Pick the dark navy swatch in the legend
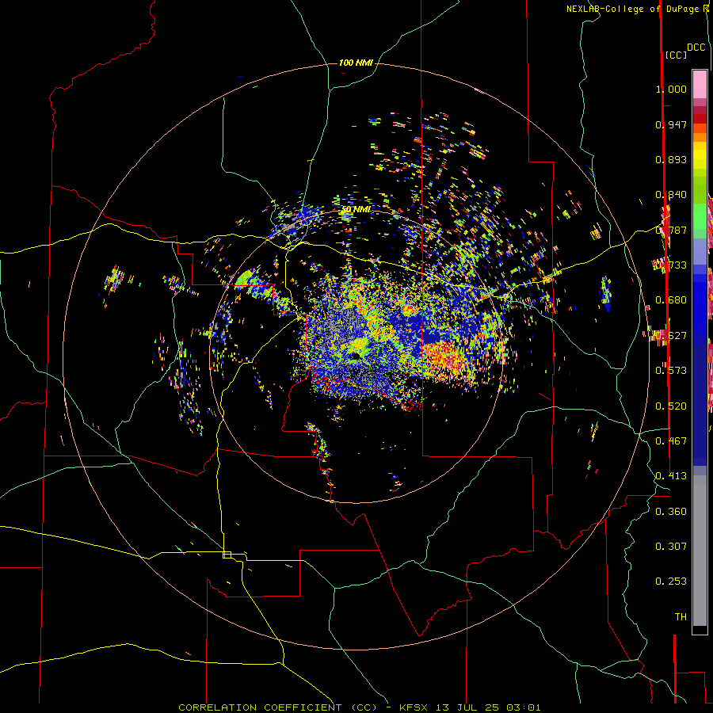Viewport: 713px width, 713px height. tap(700, 400)
